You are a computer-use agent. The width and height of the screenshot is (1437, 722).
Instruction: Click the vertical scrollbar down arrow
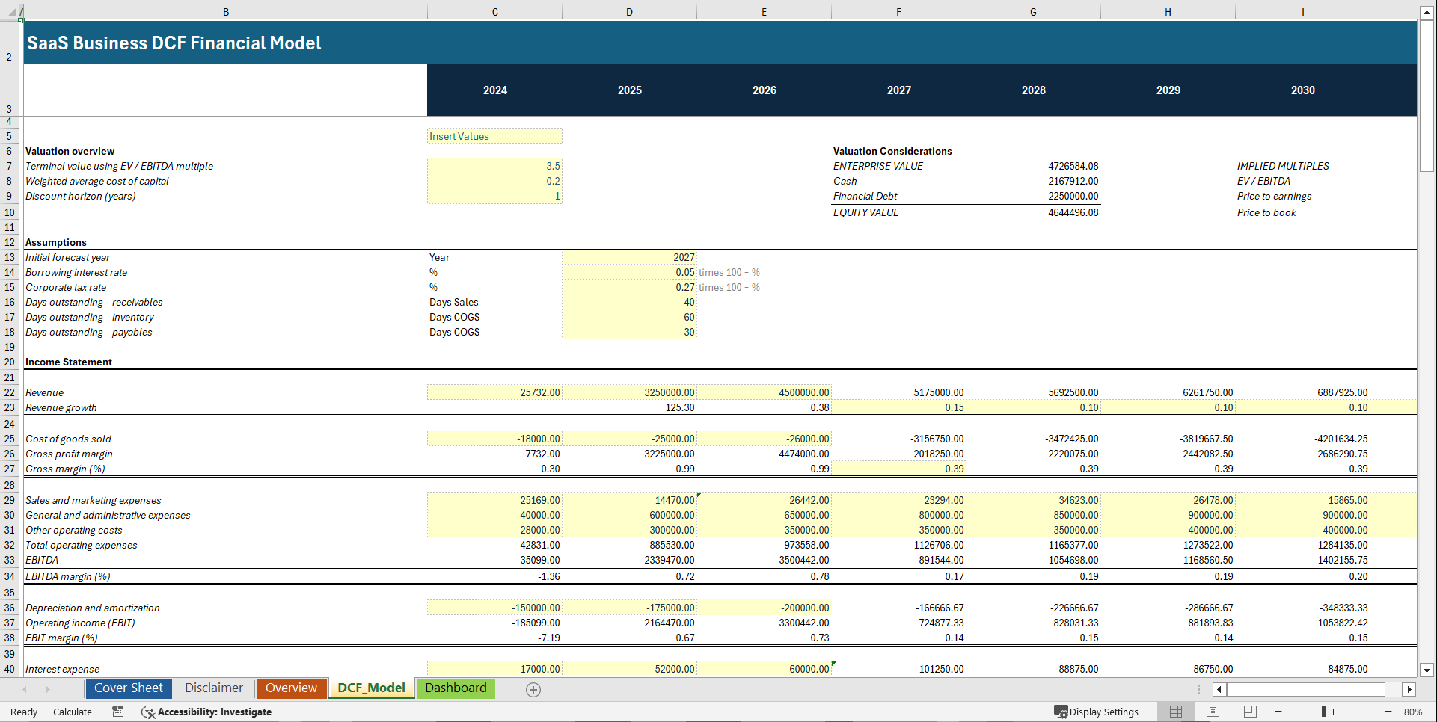pyautogui.click(x=1428, y=670)
